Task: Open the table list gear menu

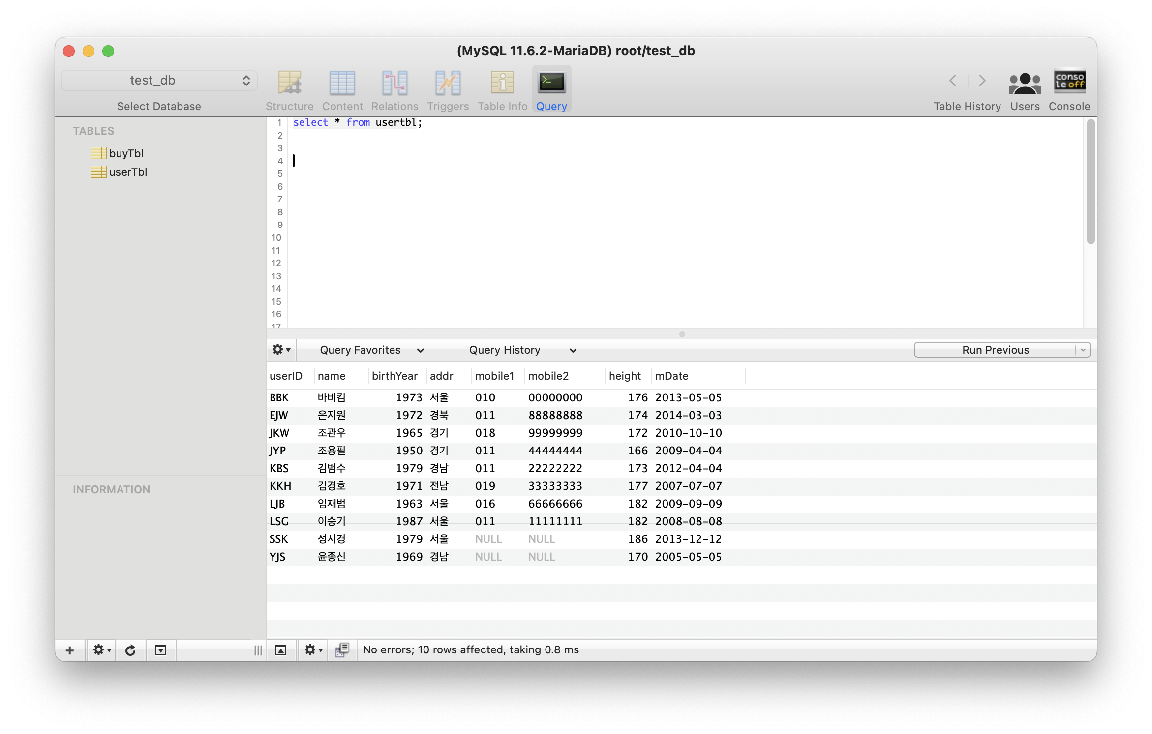Action: point(102,650)
